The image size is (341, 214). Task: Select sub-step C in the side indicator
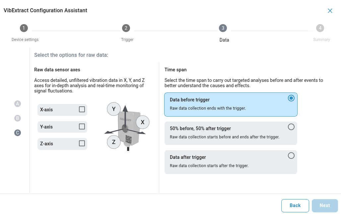coord(18,133)
